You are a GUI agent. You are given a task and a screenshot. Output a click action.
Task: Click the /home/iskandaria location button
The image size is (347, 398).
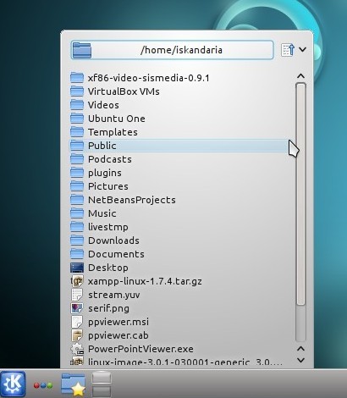172,50
